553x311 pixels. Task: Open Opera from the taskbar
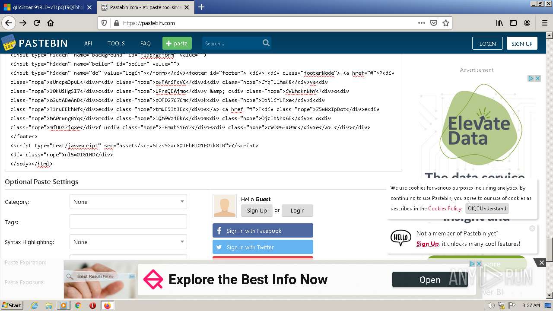(x=92, y=305)
